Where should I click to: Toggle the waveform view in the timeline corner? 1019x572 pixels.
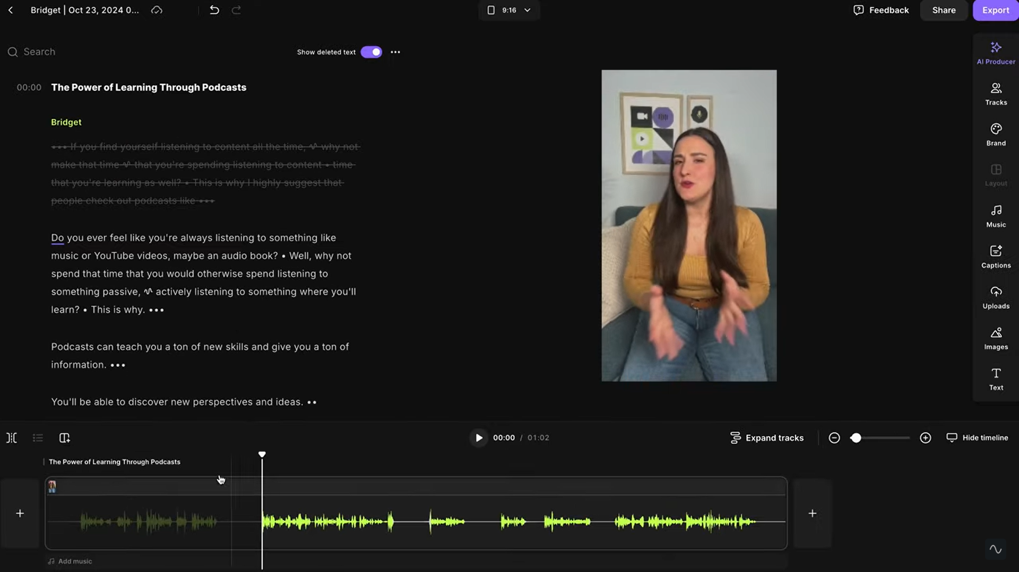click(x=995, y=549)
